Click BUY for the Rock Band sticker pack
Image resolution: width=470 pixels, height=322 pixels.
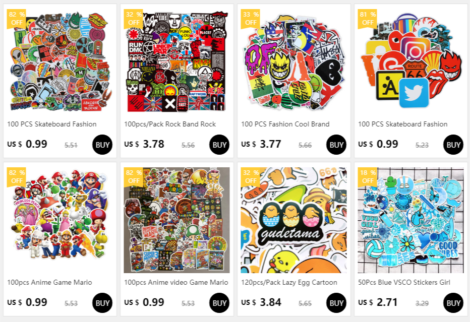[x=219, y=145]
